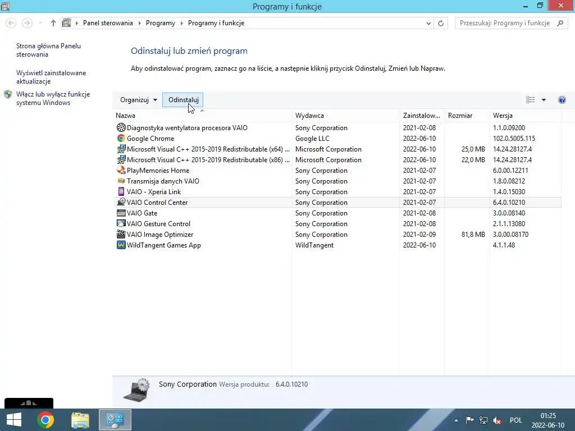
Task: Expand the arrow before Panel sterowania breadcrumb
Action: pos(76,23)
